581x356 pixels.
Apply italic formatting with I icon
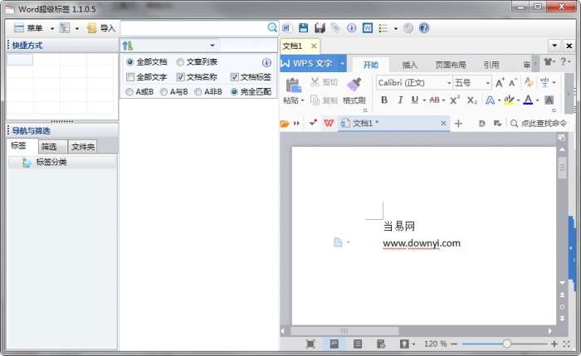pyautogui.click(x=400, y=100)
